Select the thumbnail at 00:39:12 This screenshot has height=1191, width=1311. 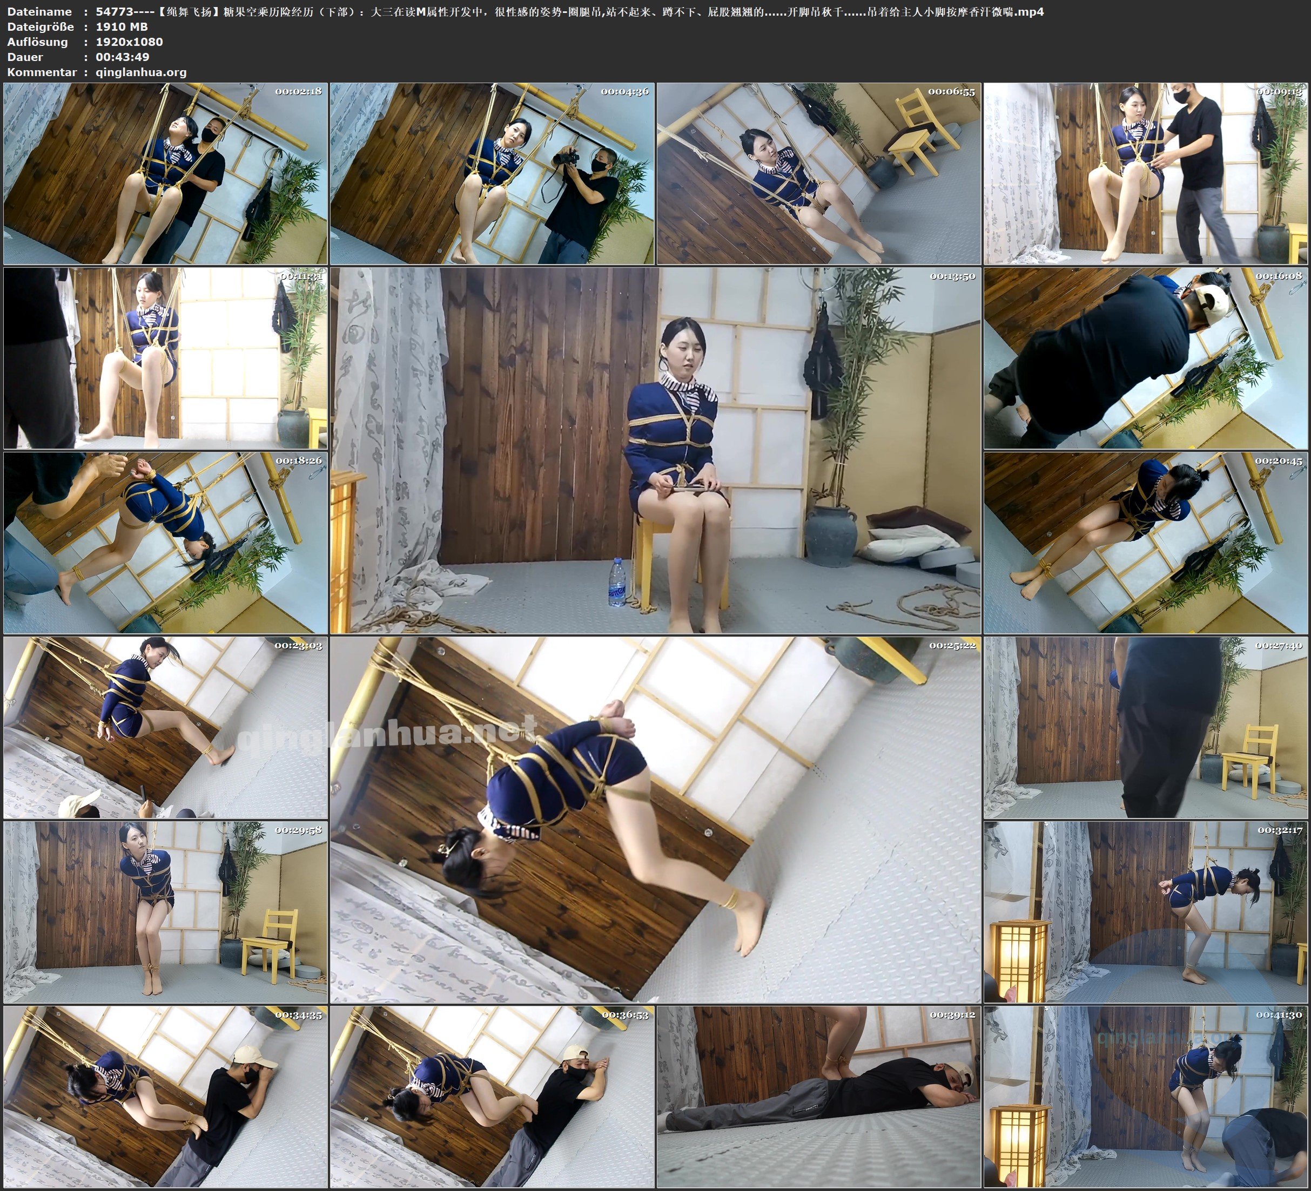[819, 1097]
